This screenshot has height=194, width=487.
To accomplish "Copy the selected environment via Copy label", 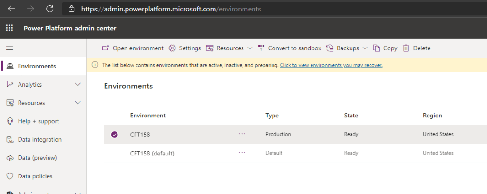I will point(390,48).
